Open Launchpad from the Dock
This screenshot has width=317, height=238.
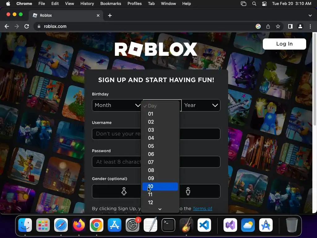[43, 225]
